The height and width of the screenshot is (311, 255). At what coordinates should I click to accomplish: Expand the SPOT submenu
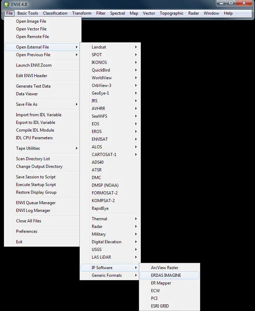(110, 55)
